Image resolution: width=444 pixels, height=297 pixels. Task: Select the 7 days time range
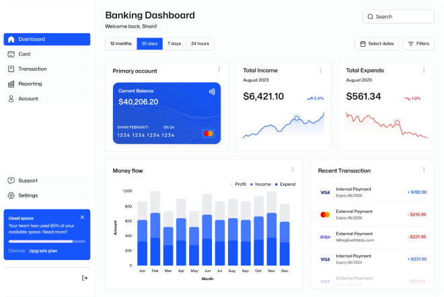click(x=174, y=43)
